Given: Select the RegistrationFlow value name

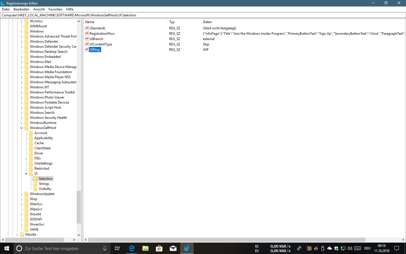Looking at the screenshot, I should [x=102, y=33].
